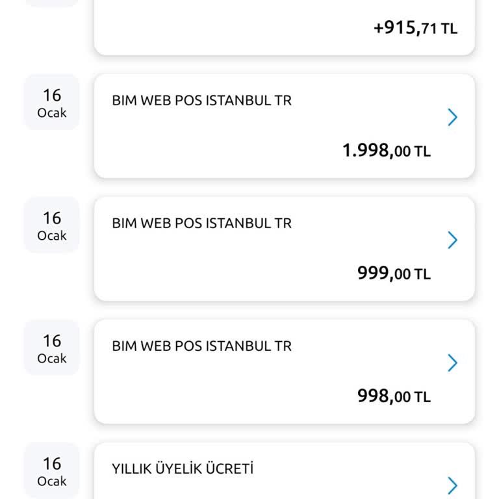Click BIM WEB POS title above 999,00 TL
The width and height of the screenshot is (499, 499).
pyautogui.click(x=201, y=224)
